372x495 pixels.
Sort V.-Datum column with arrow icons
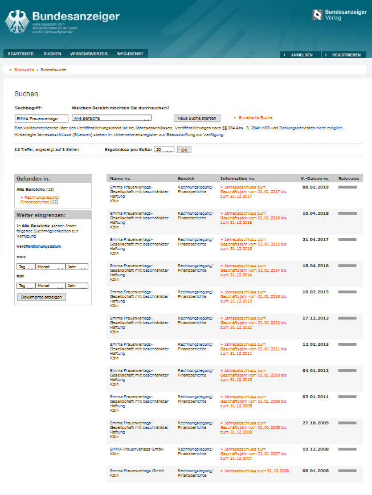pos(326,179)
